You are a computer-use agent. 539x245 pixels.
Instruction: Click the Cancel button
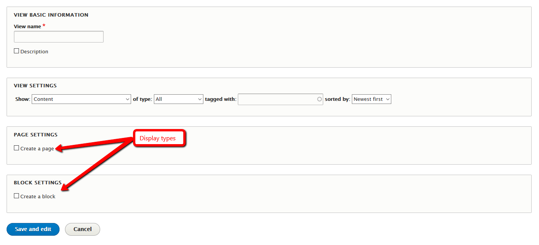(x=82, y=229)
